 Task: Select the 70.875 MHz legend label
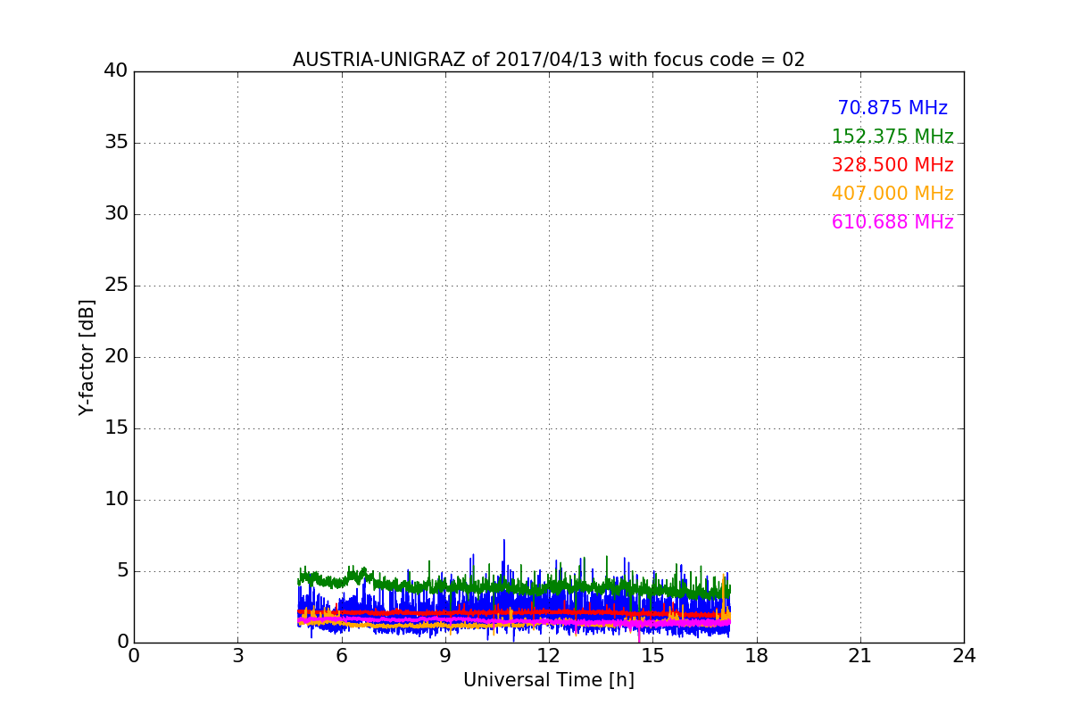pyautogui.click(x=892, y=108)
